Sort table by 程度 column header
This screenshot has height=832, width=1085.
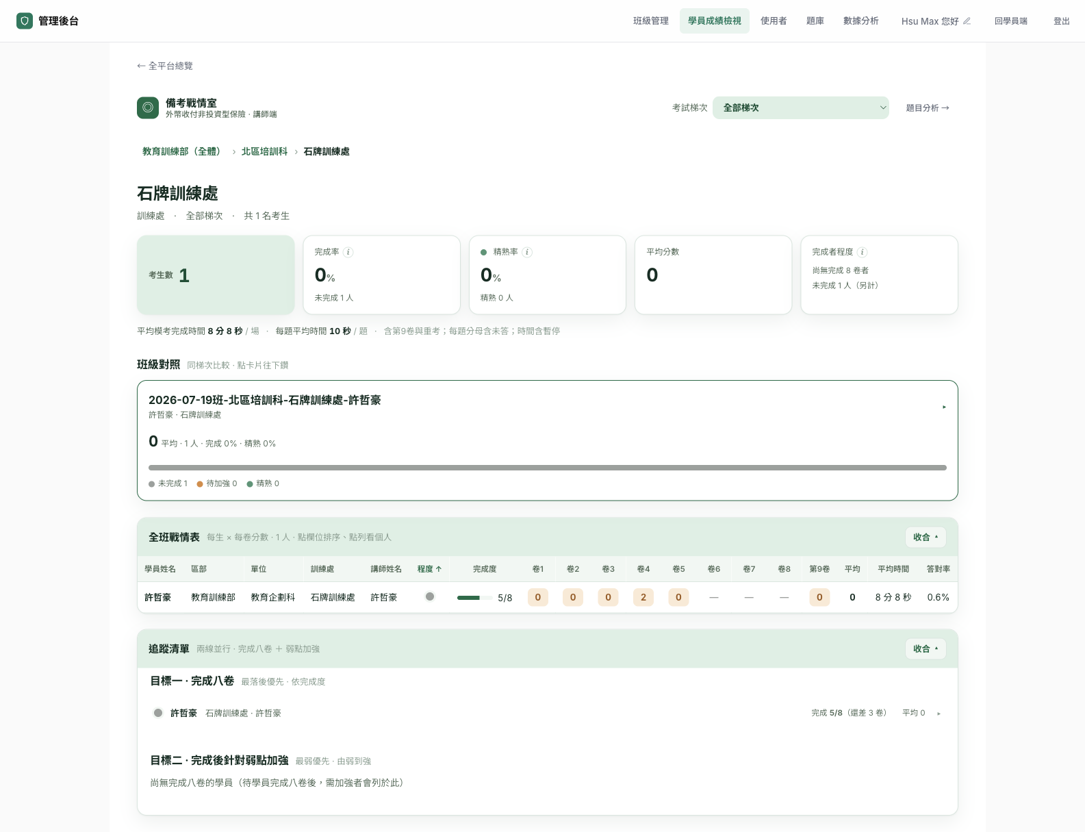click(430, 569)
